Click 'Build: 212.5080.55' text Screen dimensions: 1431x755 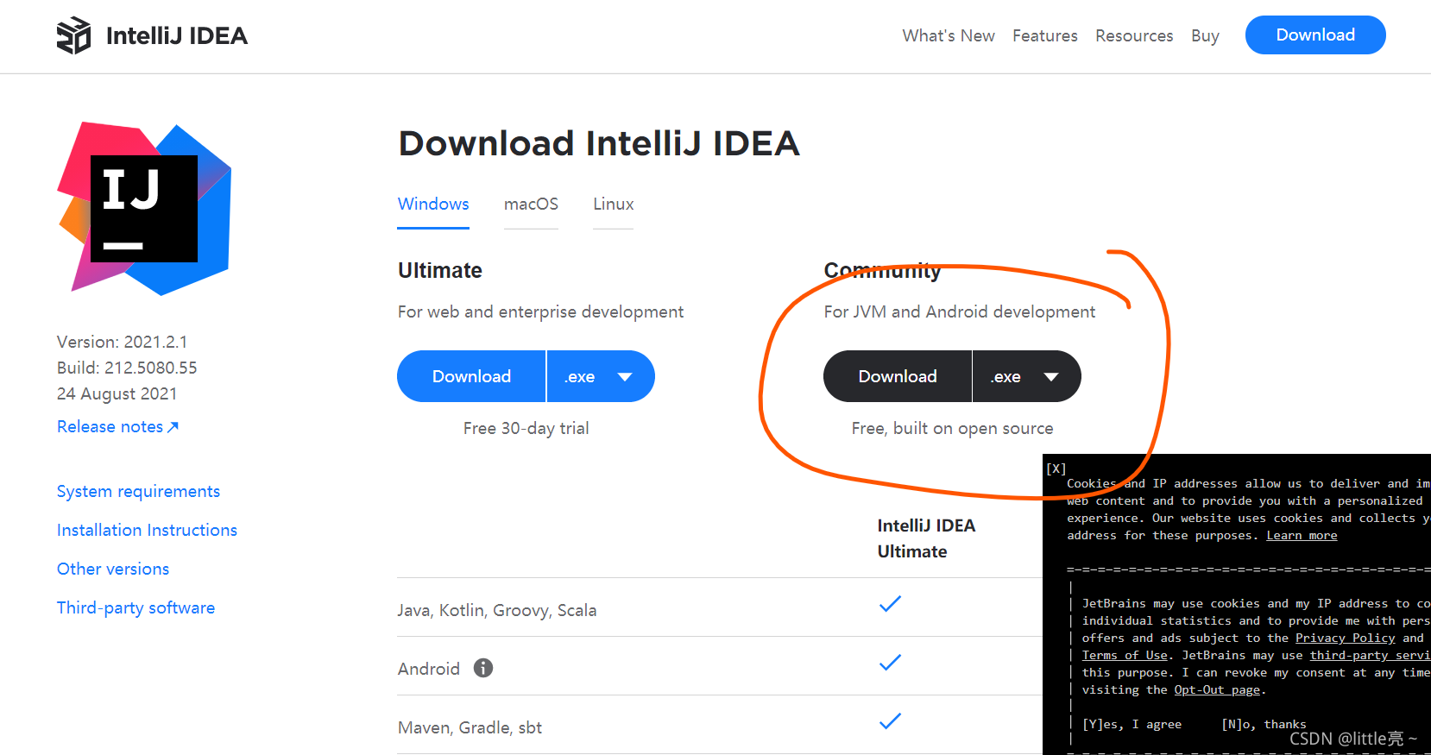pyautogui.click(x=127, y=368)
